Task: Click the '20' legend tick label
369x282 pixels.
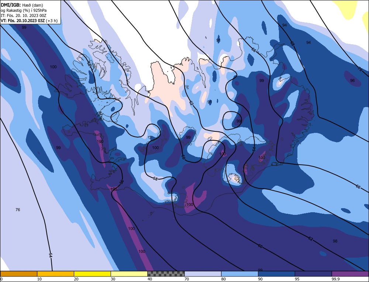Action: (76, 279)
